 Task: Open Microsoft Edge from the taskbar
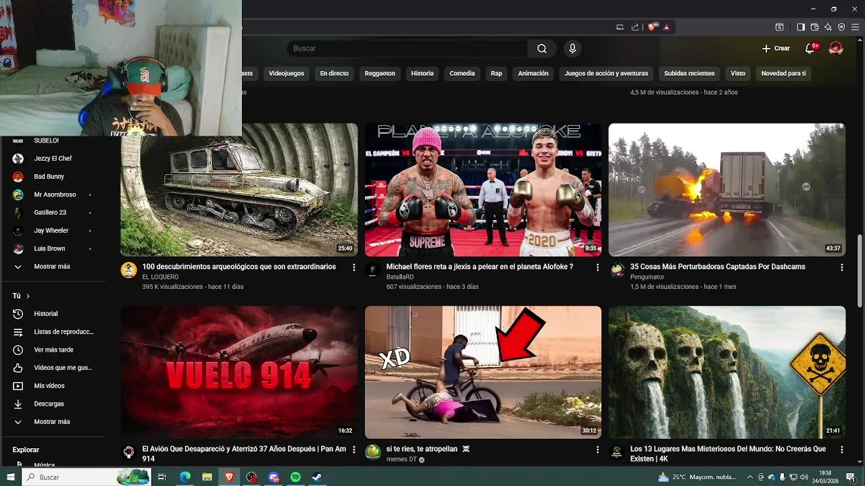click(185, 477)
